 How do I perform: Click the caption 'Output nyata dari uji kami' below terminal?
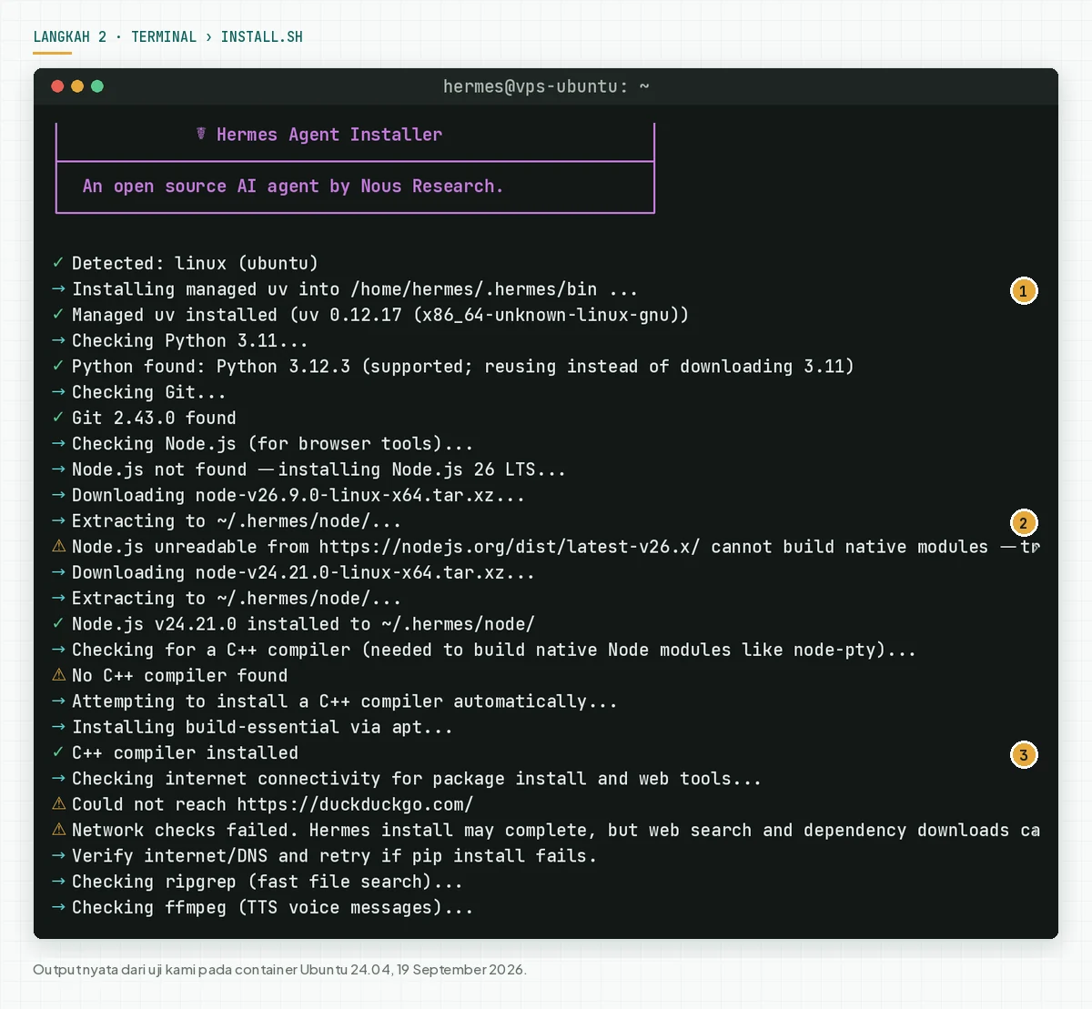pos(279,970)
